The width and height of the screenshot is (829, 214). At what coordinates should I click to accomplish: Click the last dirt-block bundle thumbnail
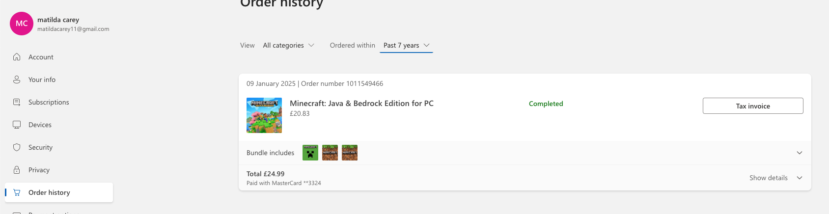(x=350, y=153)
